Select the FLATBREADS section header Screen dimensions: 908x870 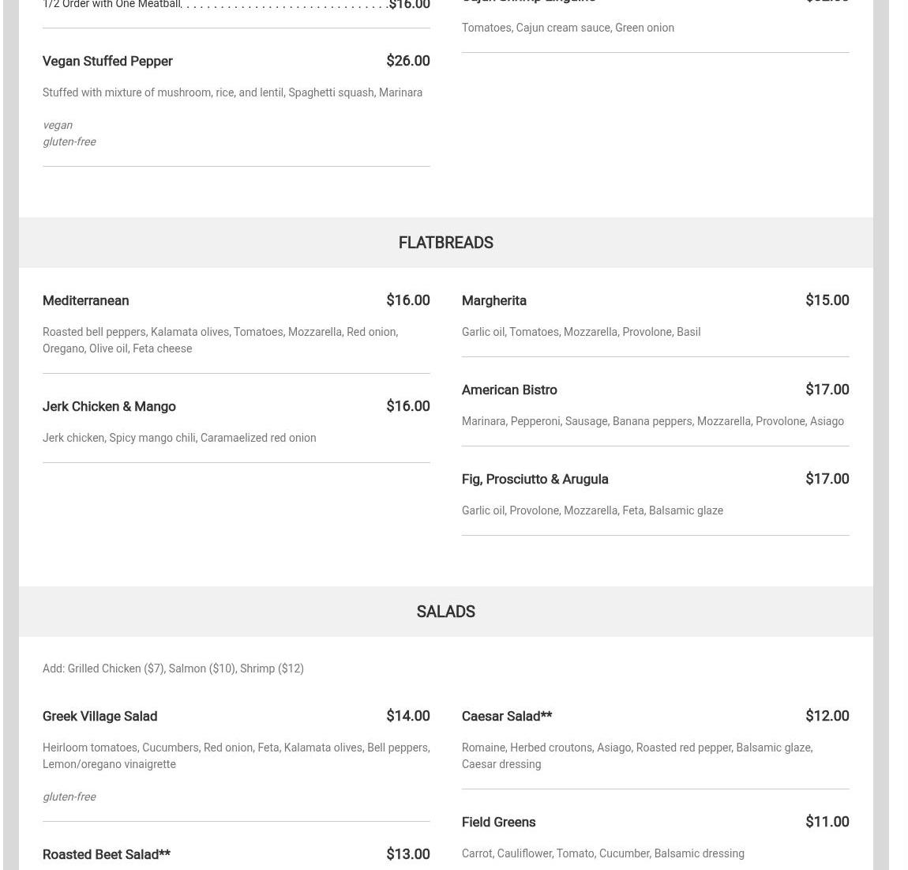coord(445,243)
